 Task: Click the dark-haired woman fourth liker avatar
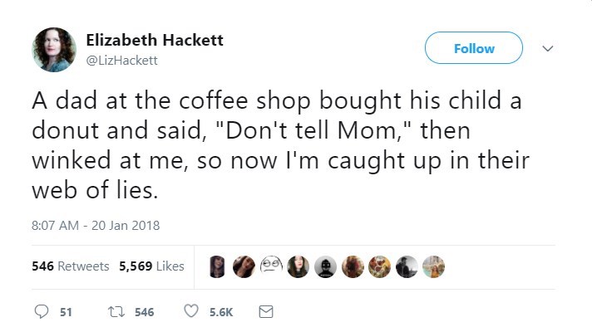(x=298, y=266)
